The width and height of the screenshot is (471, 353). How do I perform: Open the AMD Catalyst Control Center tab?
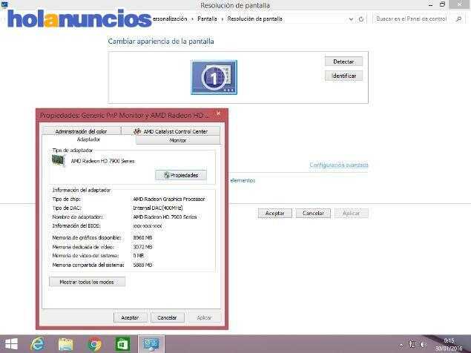click(171, 131)
